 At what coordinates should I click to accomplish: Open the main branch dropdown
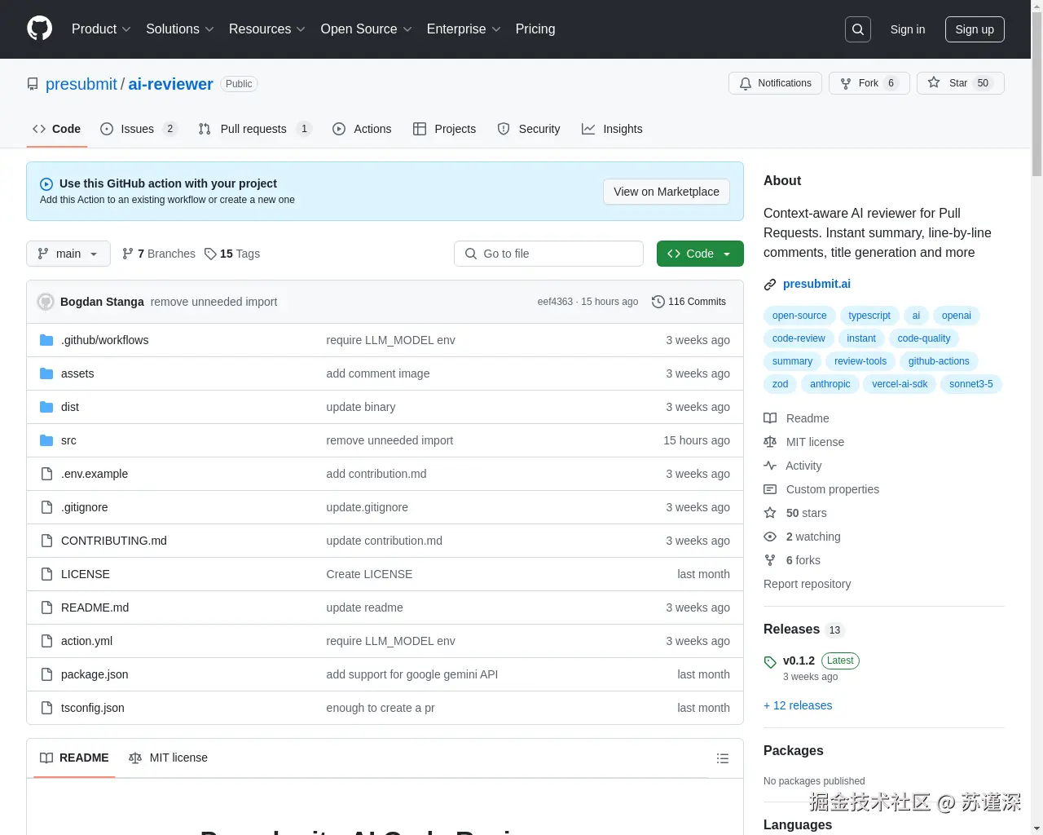(68, 254)
